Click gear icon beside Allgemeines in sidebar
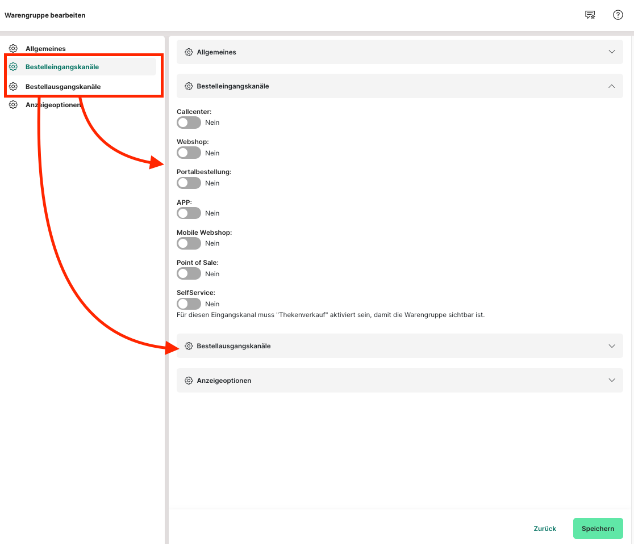 pyautogui.click(x=13, y=49)
